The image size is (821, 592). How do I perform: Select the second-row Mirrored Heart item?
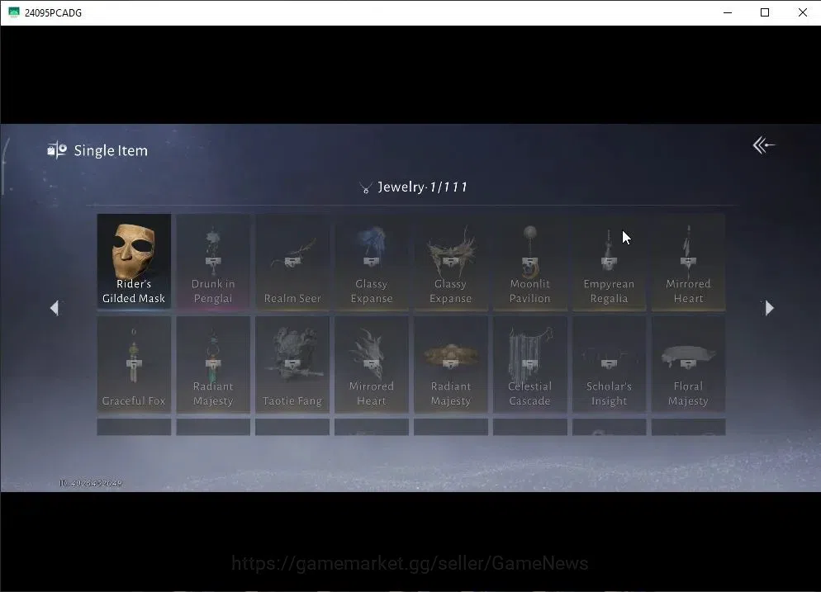pos(371,363)
